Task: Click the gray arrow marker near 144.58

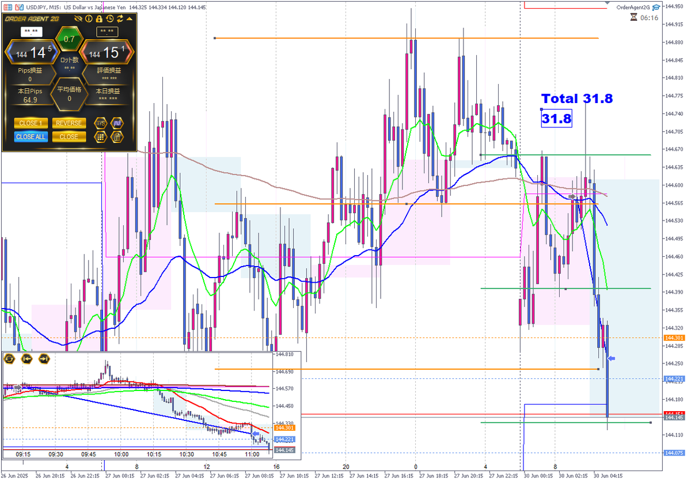Action: pyautogui.click(x=572, y=196)
